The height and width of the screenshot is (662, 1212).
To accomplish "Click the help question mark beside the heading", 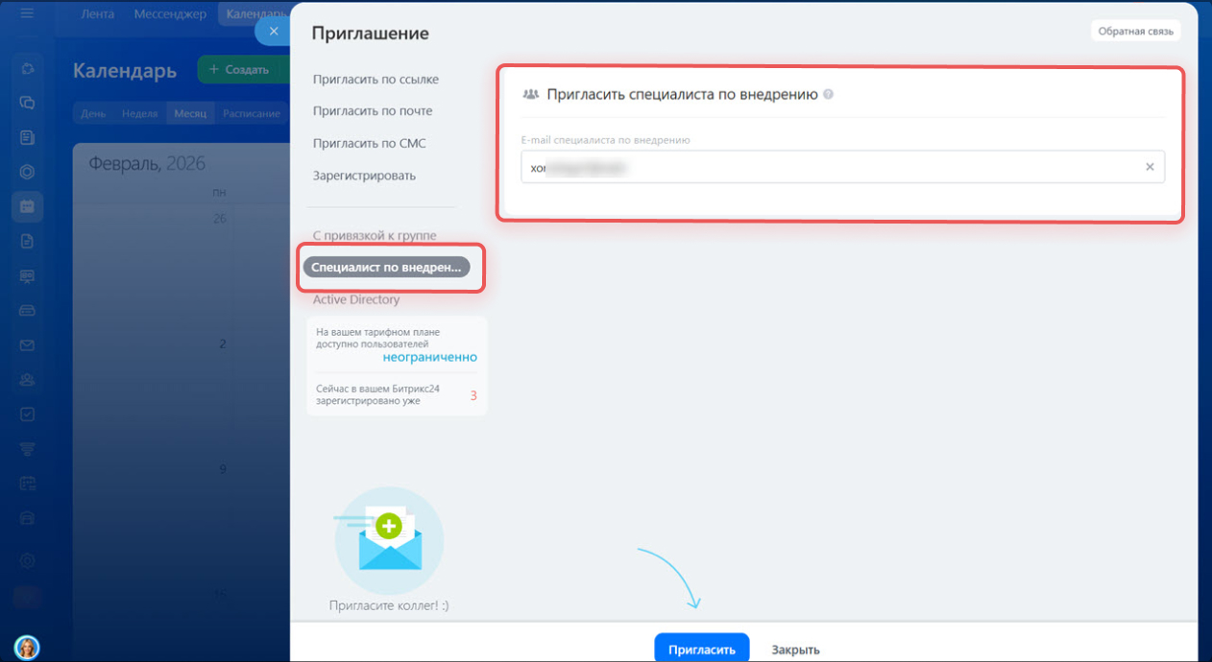I will click(x=828, y=95).
